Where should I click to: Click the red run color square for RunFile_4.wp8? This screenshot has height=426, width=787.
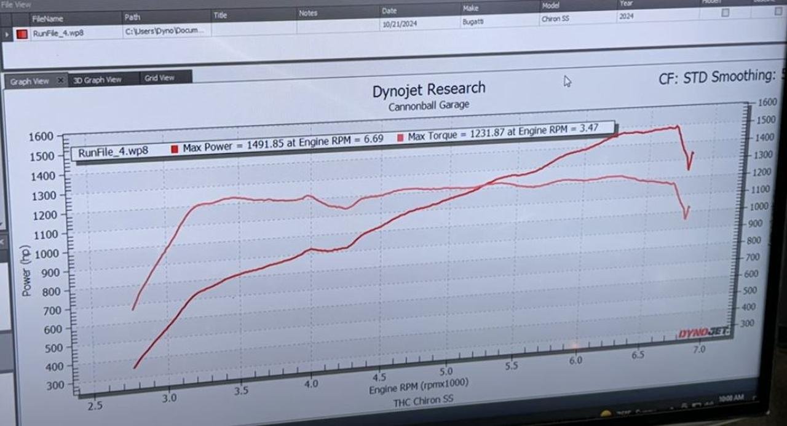coord(22,34)
